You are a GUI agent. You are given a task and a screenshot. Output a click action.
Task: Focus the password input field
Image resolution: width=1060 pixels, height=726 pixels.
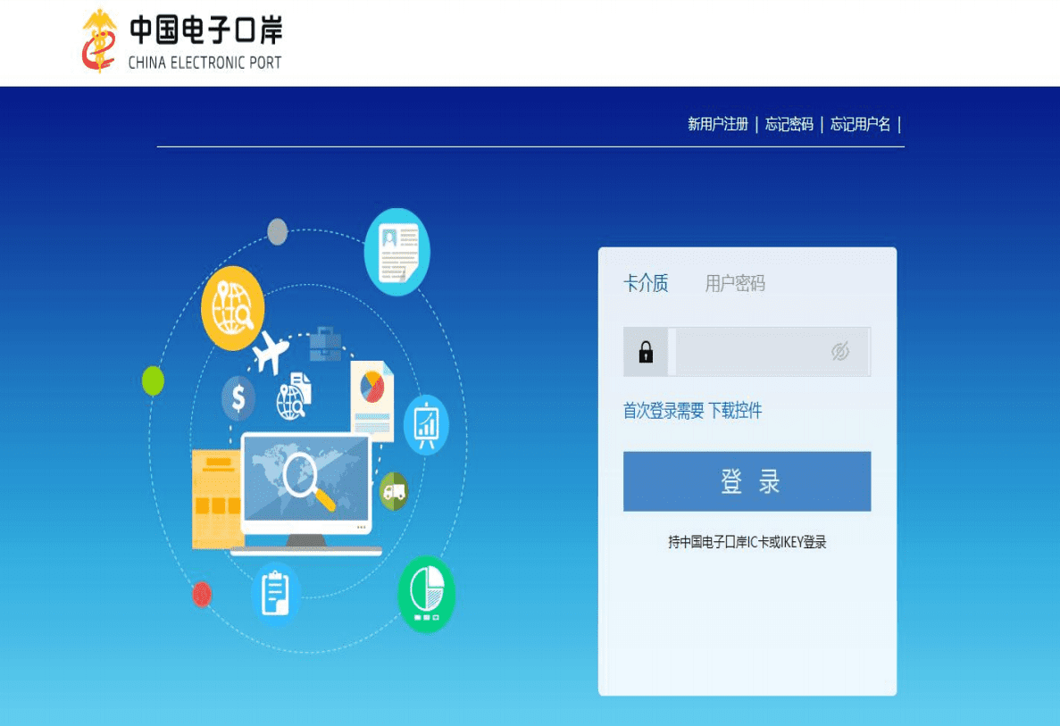[750, 352]
